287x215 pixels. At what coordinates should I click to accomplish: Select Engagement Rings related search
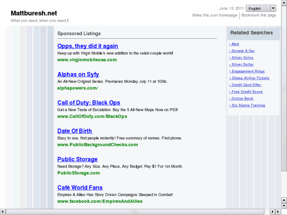click(x=247, y=71)
